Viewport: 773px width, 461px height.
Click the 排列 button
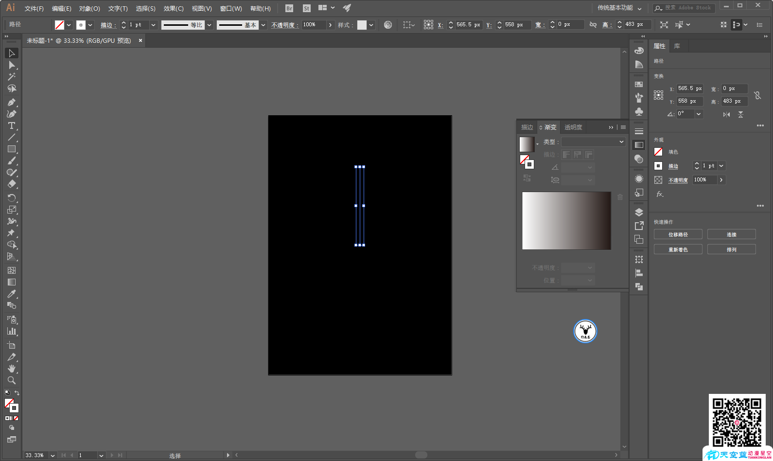pos(732,249)
